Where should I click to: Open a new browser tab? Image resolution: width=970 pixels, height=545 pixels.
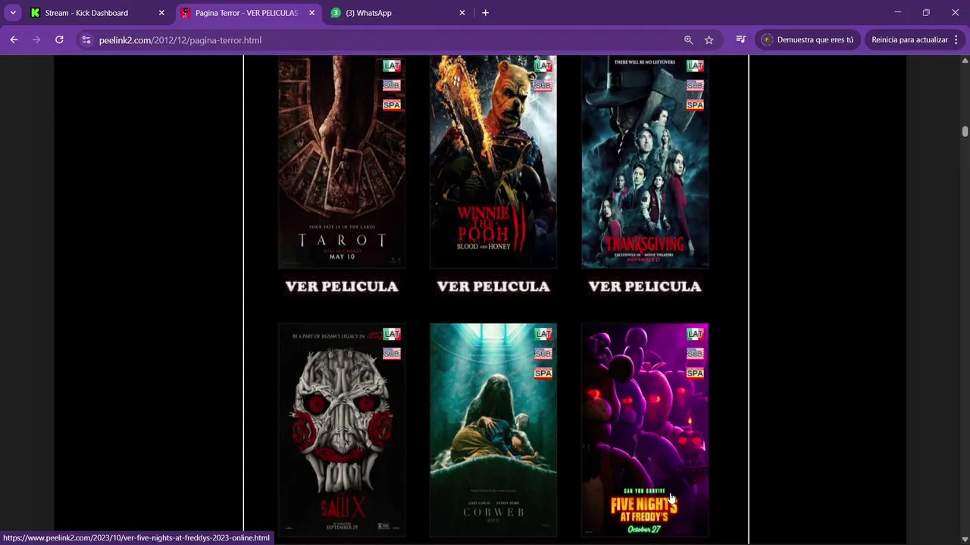(486, 13)
